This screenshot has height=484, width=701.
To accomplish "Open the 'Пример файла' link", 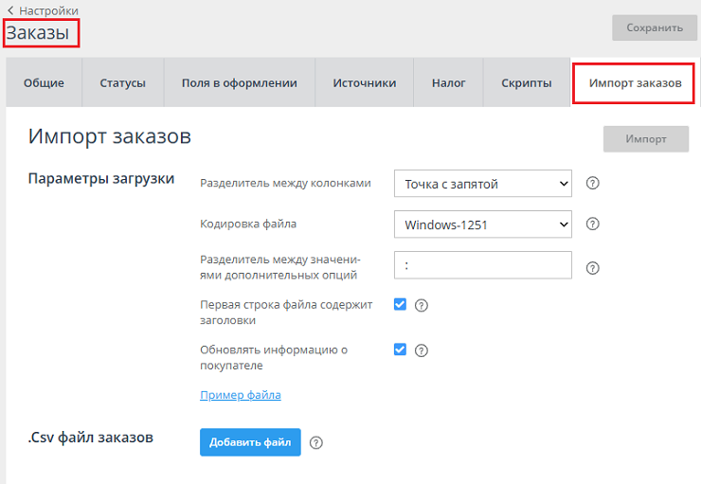I will [241, 395].
